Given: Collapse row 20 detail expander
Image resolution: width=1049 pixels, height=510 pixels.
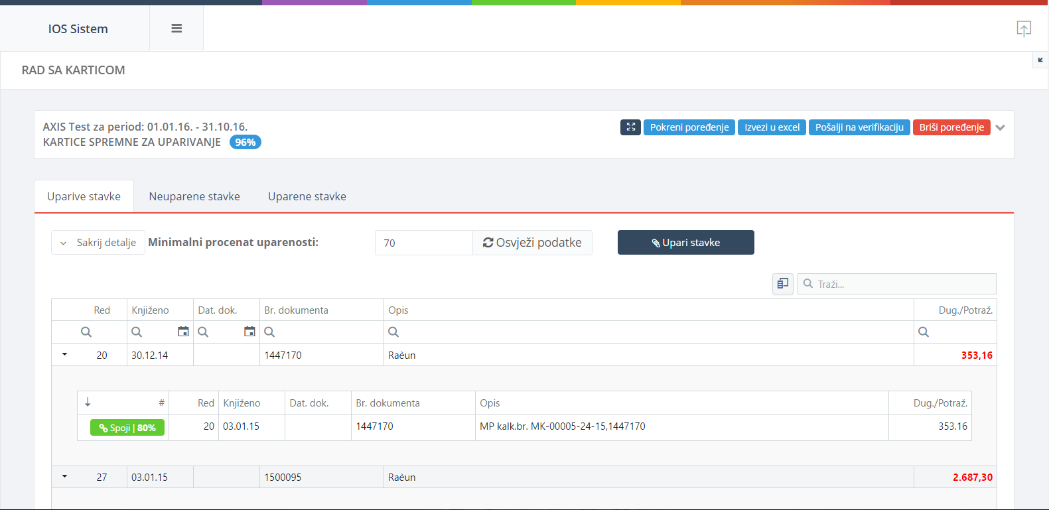Looking at the screenshot, I should [64, 355].
